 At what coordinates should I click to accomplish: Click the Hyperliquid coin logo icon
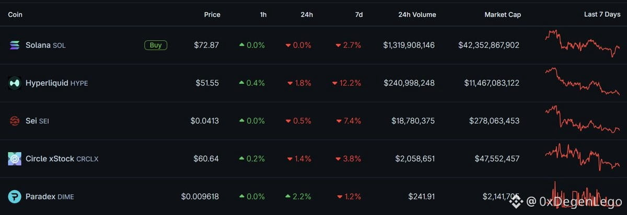pyautogui.click(x=15, y=83)
